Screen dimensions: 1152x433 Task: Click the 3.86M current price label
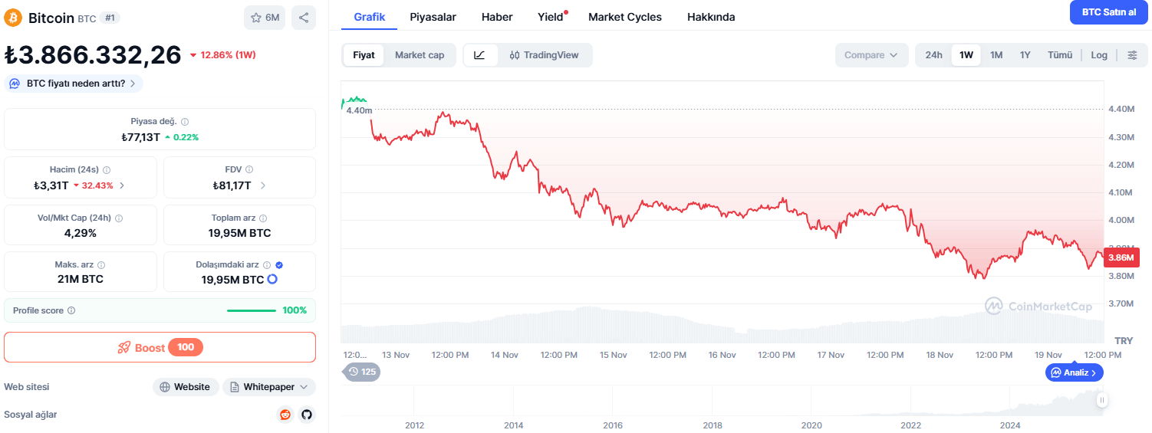coord(1121,258)
